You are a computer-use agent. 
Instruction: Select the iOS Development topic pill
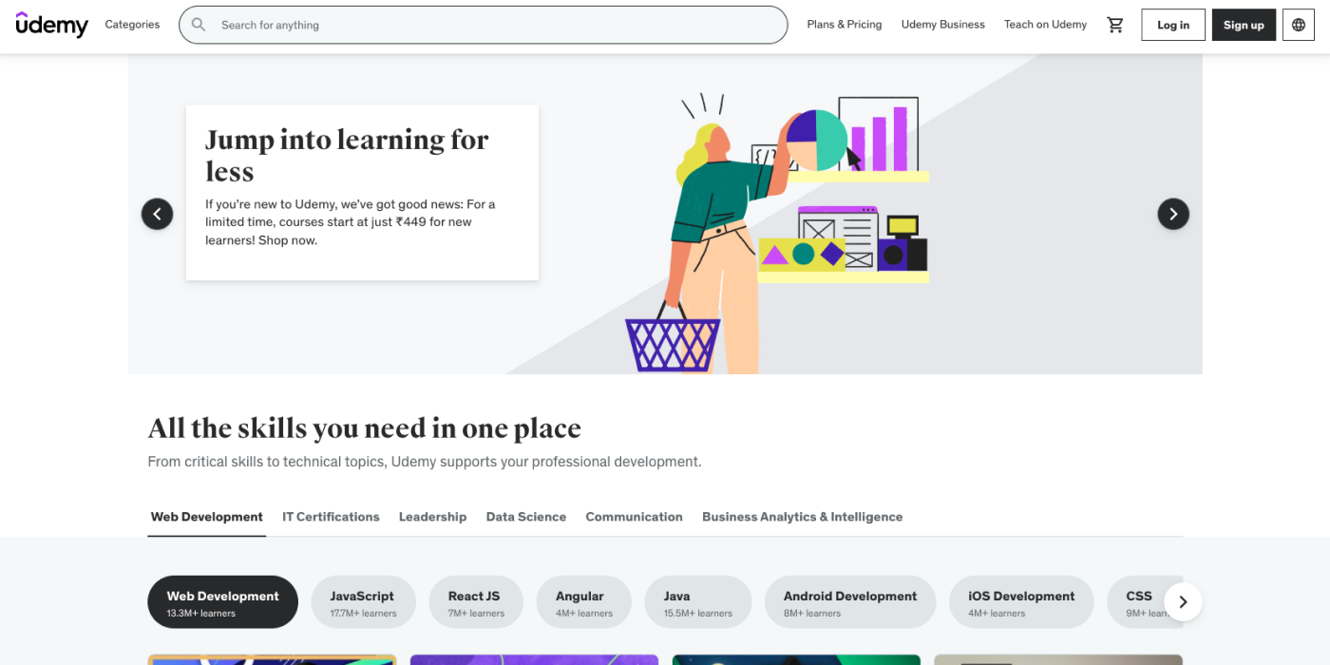click(x=1021, y=602)
